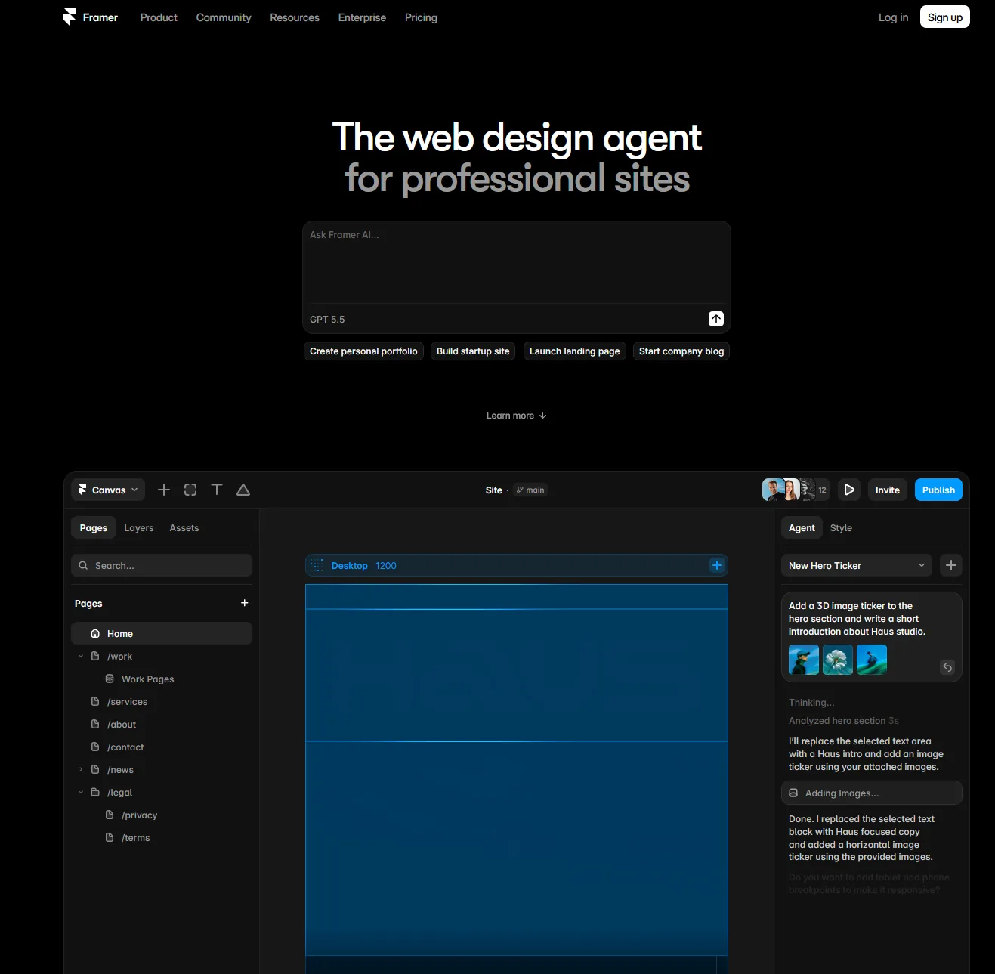Click the /legal folder icon
This screenshot has height=974, width=995.
(95, 792)
